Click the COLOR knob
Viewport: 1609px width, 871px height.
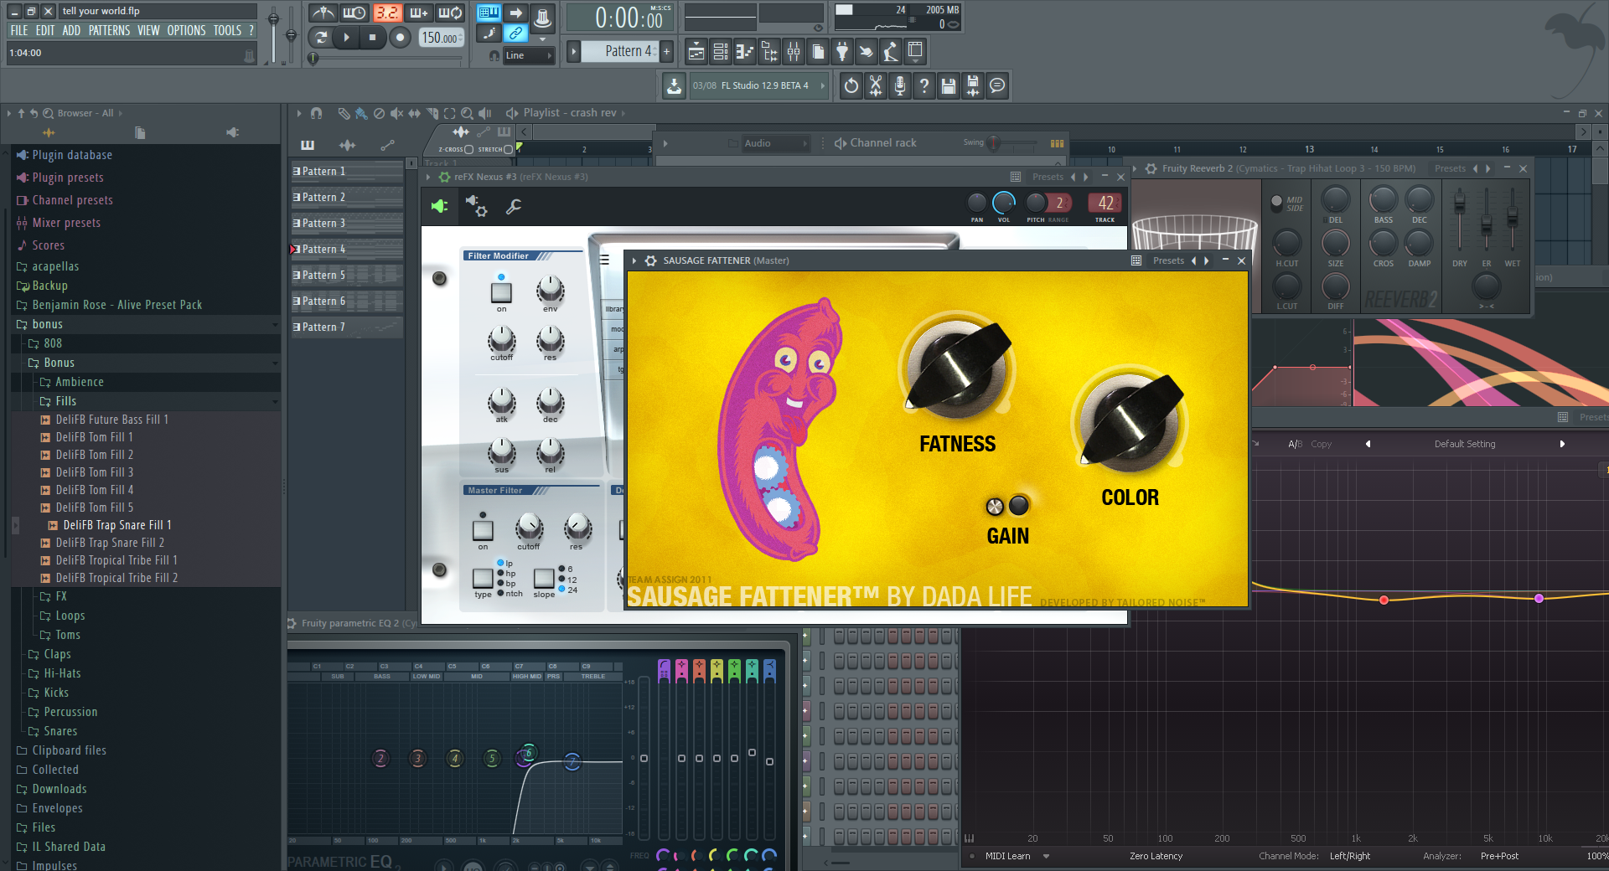tap(1130, 421)
